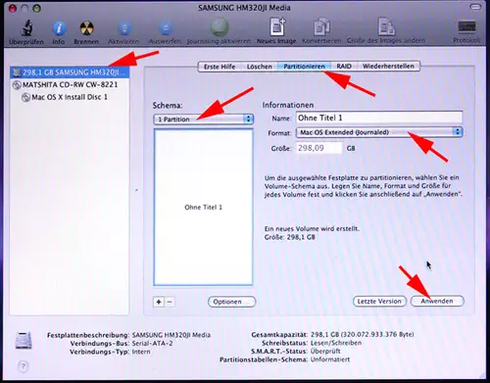Click the toolbar toggle pill in title bar
Viewport: 490px width, 383px height.
475,7
